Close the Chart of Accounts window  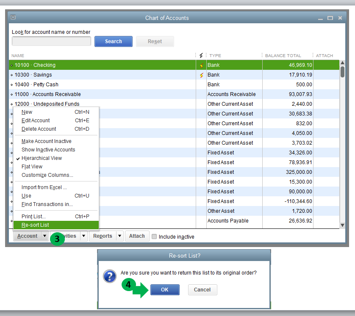click(x=340, y=18)
